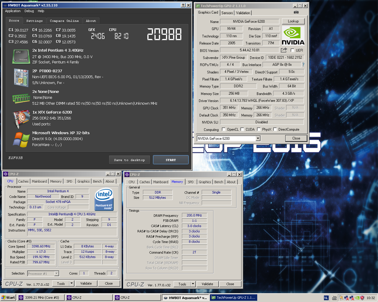
Task: Click the Core Speed value 3398.60 MHz
Action: [x=41, y=246]
